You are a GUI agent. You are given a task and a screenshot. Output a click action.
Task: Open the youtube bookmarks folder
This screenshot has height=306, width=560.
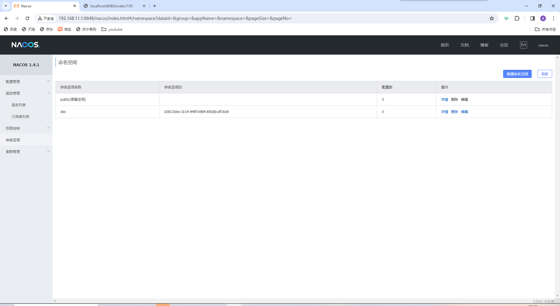click(112, 29)
